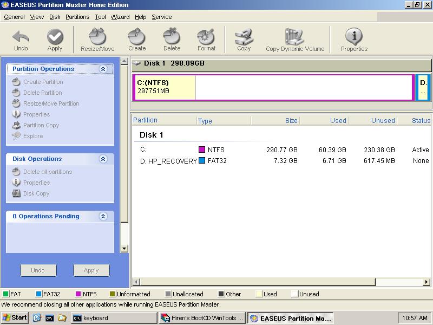Switch to the keyboard taskbar window
Image resolution: width=433 pixels, height=325 pixels.
point(114,318)
